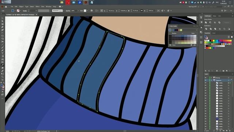The width and height of the screenshot is (234, 132).
Task: Click Unite in Pathfinder shape modes
Action: tap(206, 22)
